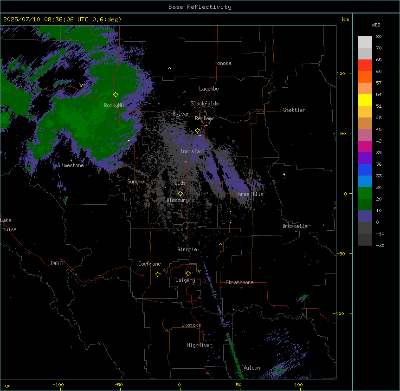Viewport: 400px width, 391px height.
Task: Click the Banff town label
Action: point(58,263)
